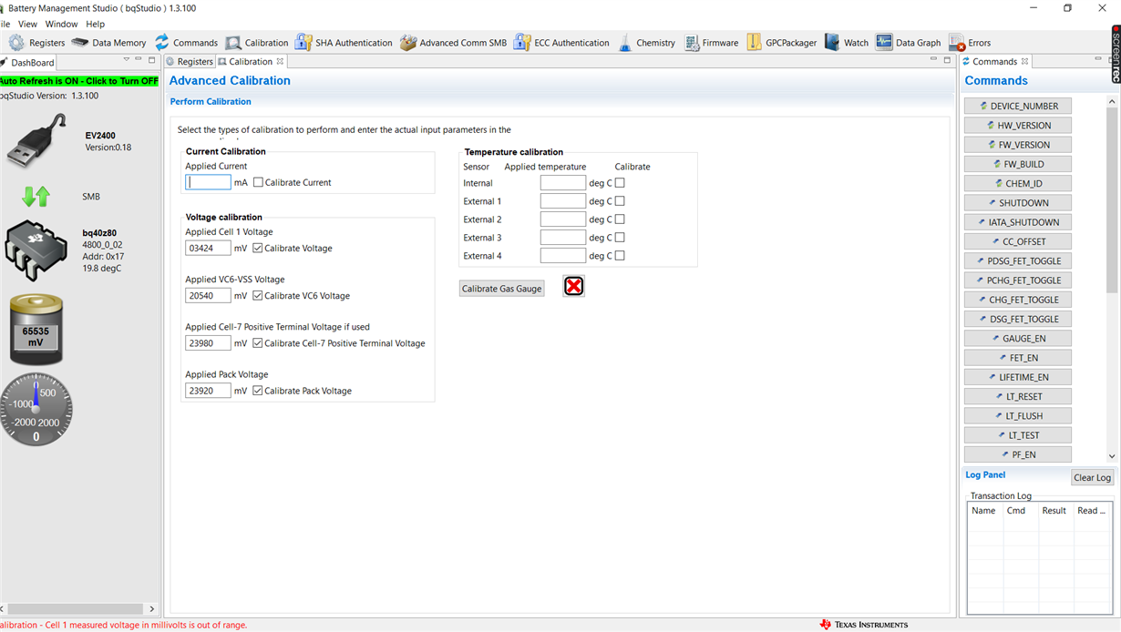
Task: Maximize the DashBoard panel
Action: pyautogui.click(x=152, y=59)
